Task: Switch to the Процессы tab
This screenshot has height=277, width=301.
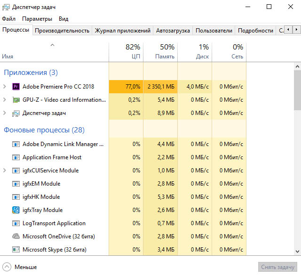Action: tap(16, 30)
